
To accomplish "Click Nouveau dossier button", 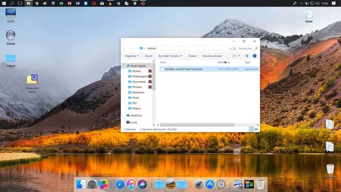I will [212, 56].
